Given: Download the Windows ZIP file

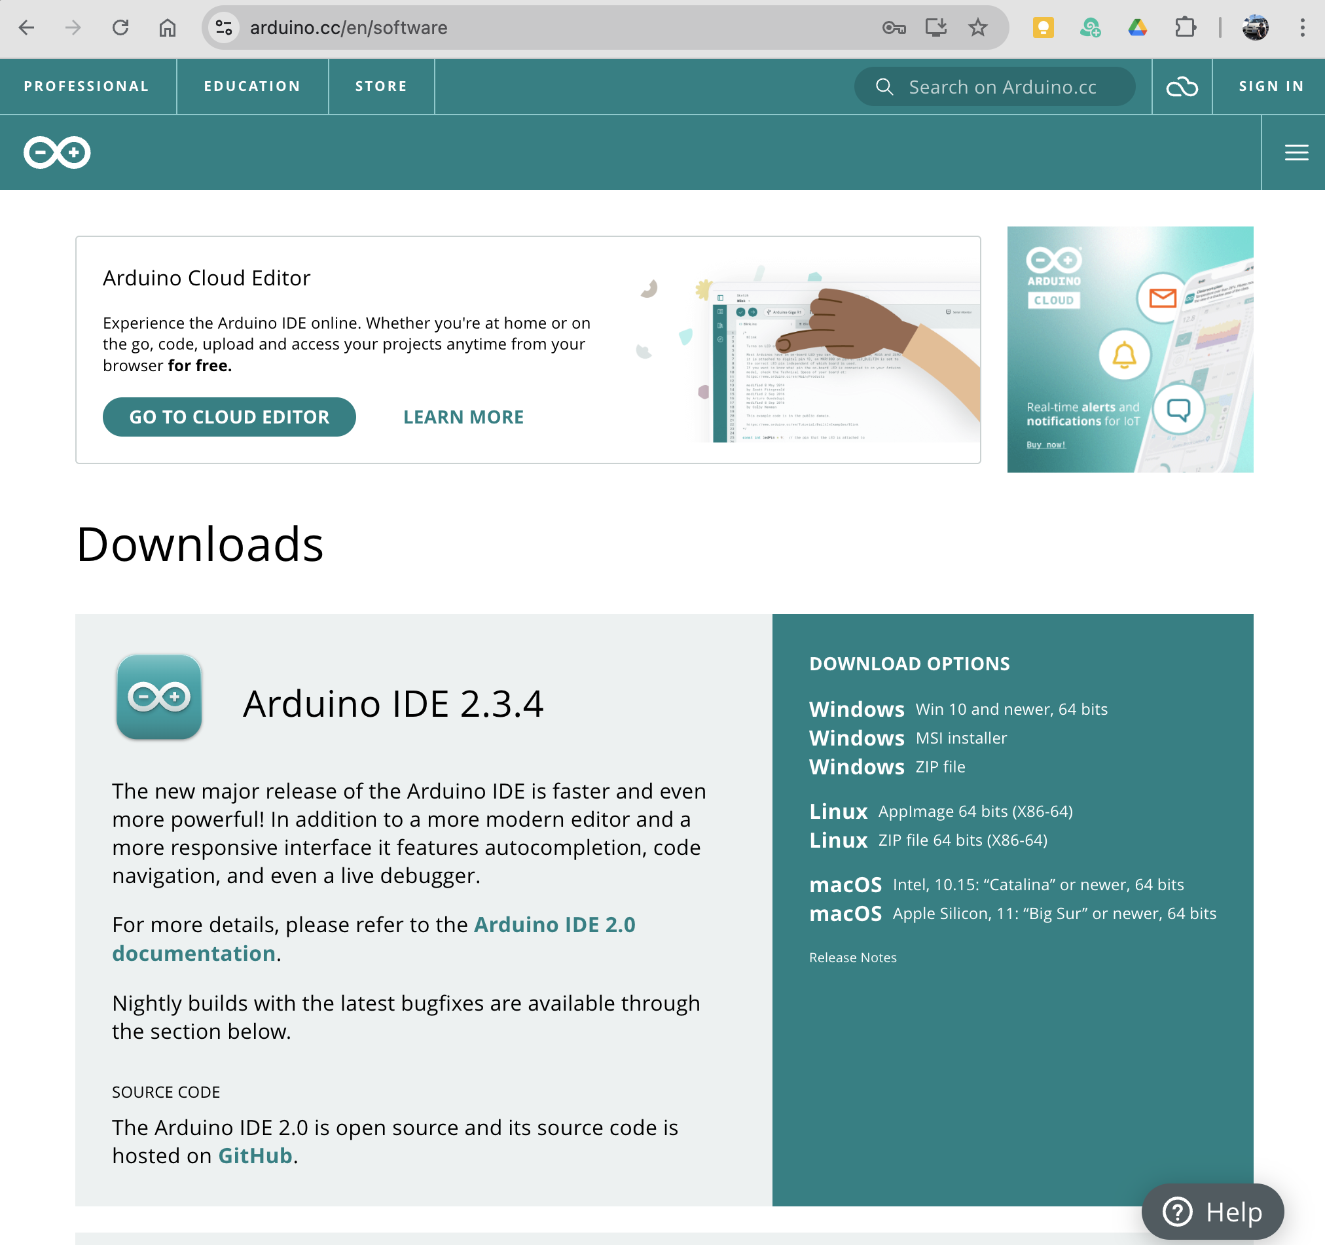Looking at the screenshot, I should coord(887,767).
